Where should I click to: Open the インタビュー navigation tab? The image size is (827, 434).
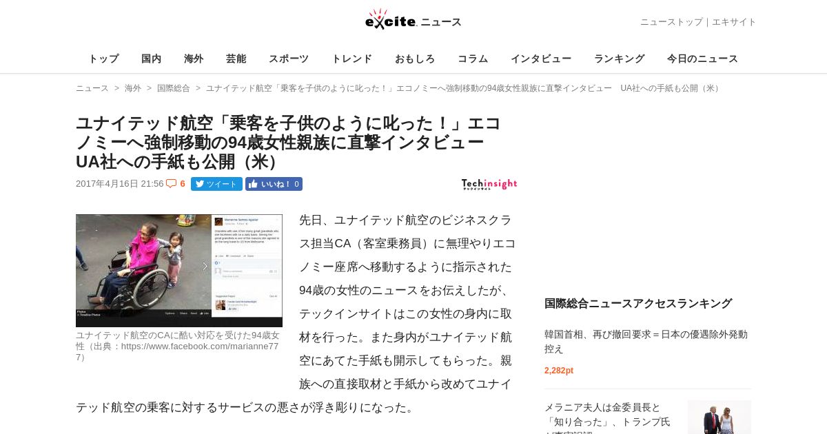(541, 59)
